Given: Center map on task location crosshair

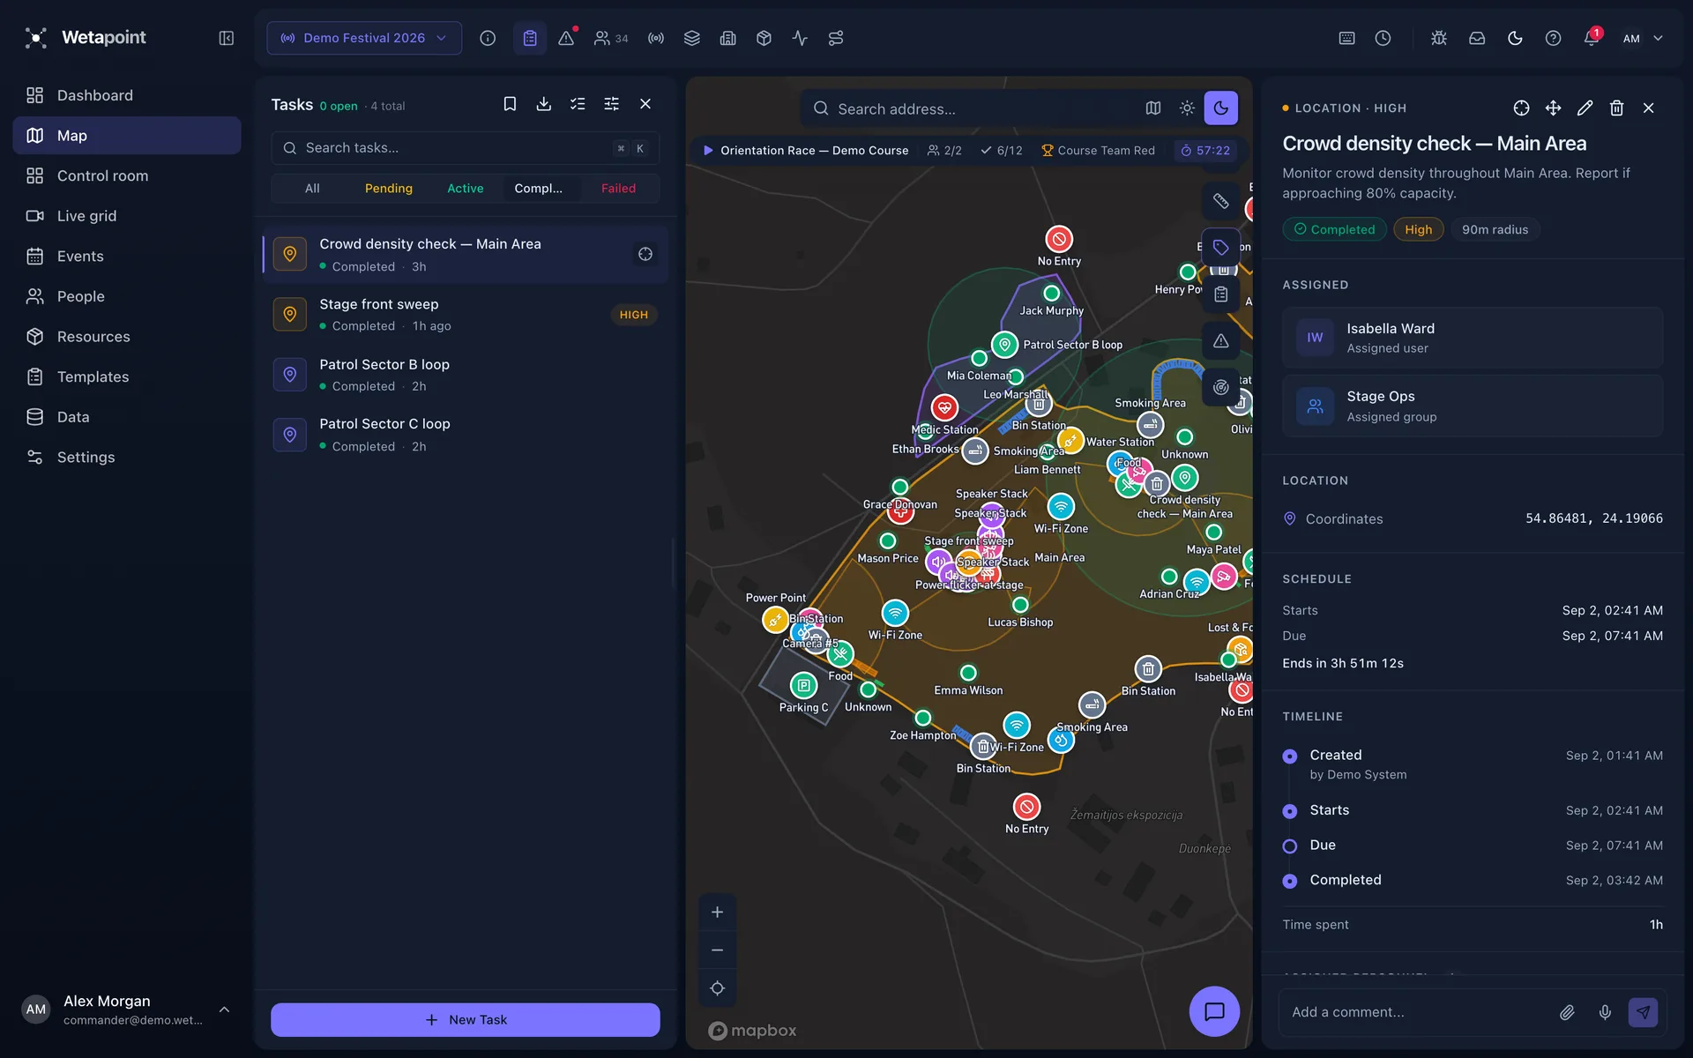Looking at the screenshot, I should coord(1521,108).
